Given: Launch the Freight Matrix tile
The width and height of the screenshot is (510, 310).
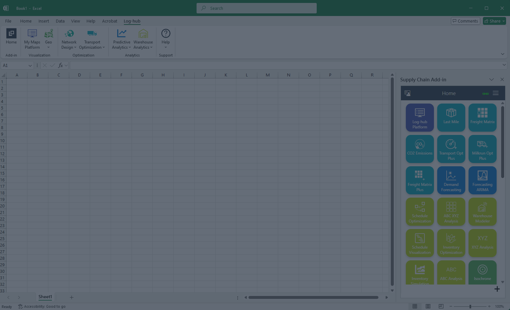Looking at the screenshot, I should coord(483,118).
